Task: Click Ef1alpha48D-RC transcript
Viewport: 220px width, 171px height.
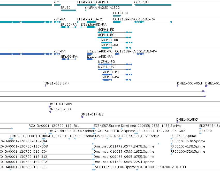Action: click(x=87, y=22)
